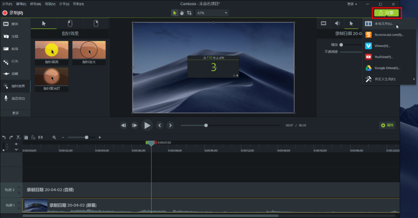Viewport: 418px width, 218px height.
Task: Click the Screencast.com icon in share menu
Action: [x=368, y=35]
